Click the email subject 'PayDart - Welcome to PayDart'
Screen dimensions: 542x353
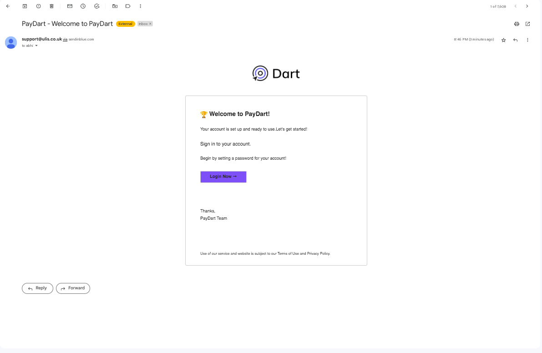[x=67, y=24]
